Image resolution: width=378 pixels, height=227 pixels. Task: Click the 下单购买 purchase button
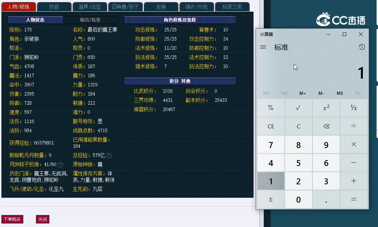pyautogui.click(x=12, y=219)
